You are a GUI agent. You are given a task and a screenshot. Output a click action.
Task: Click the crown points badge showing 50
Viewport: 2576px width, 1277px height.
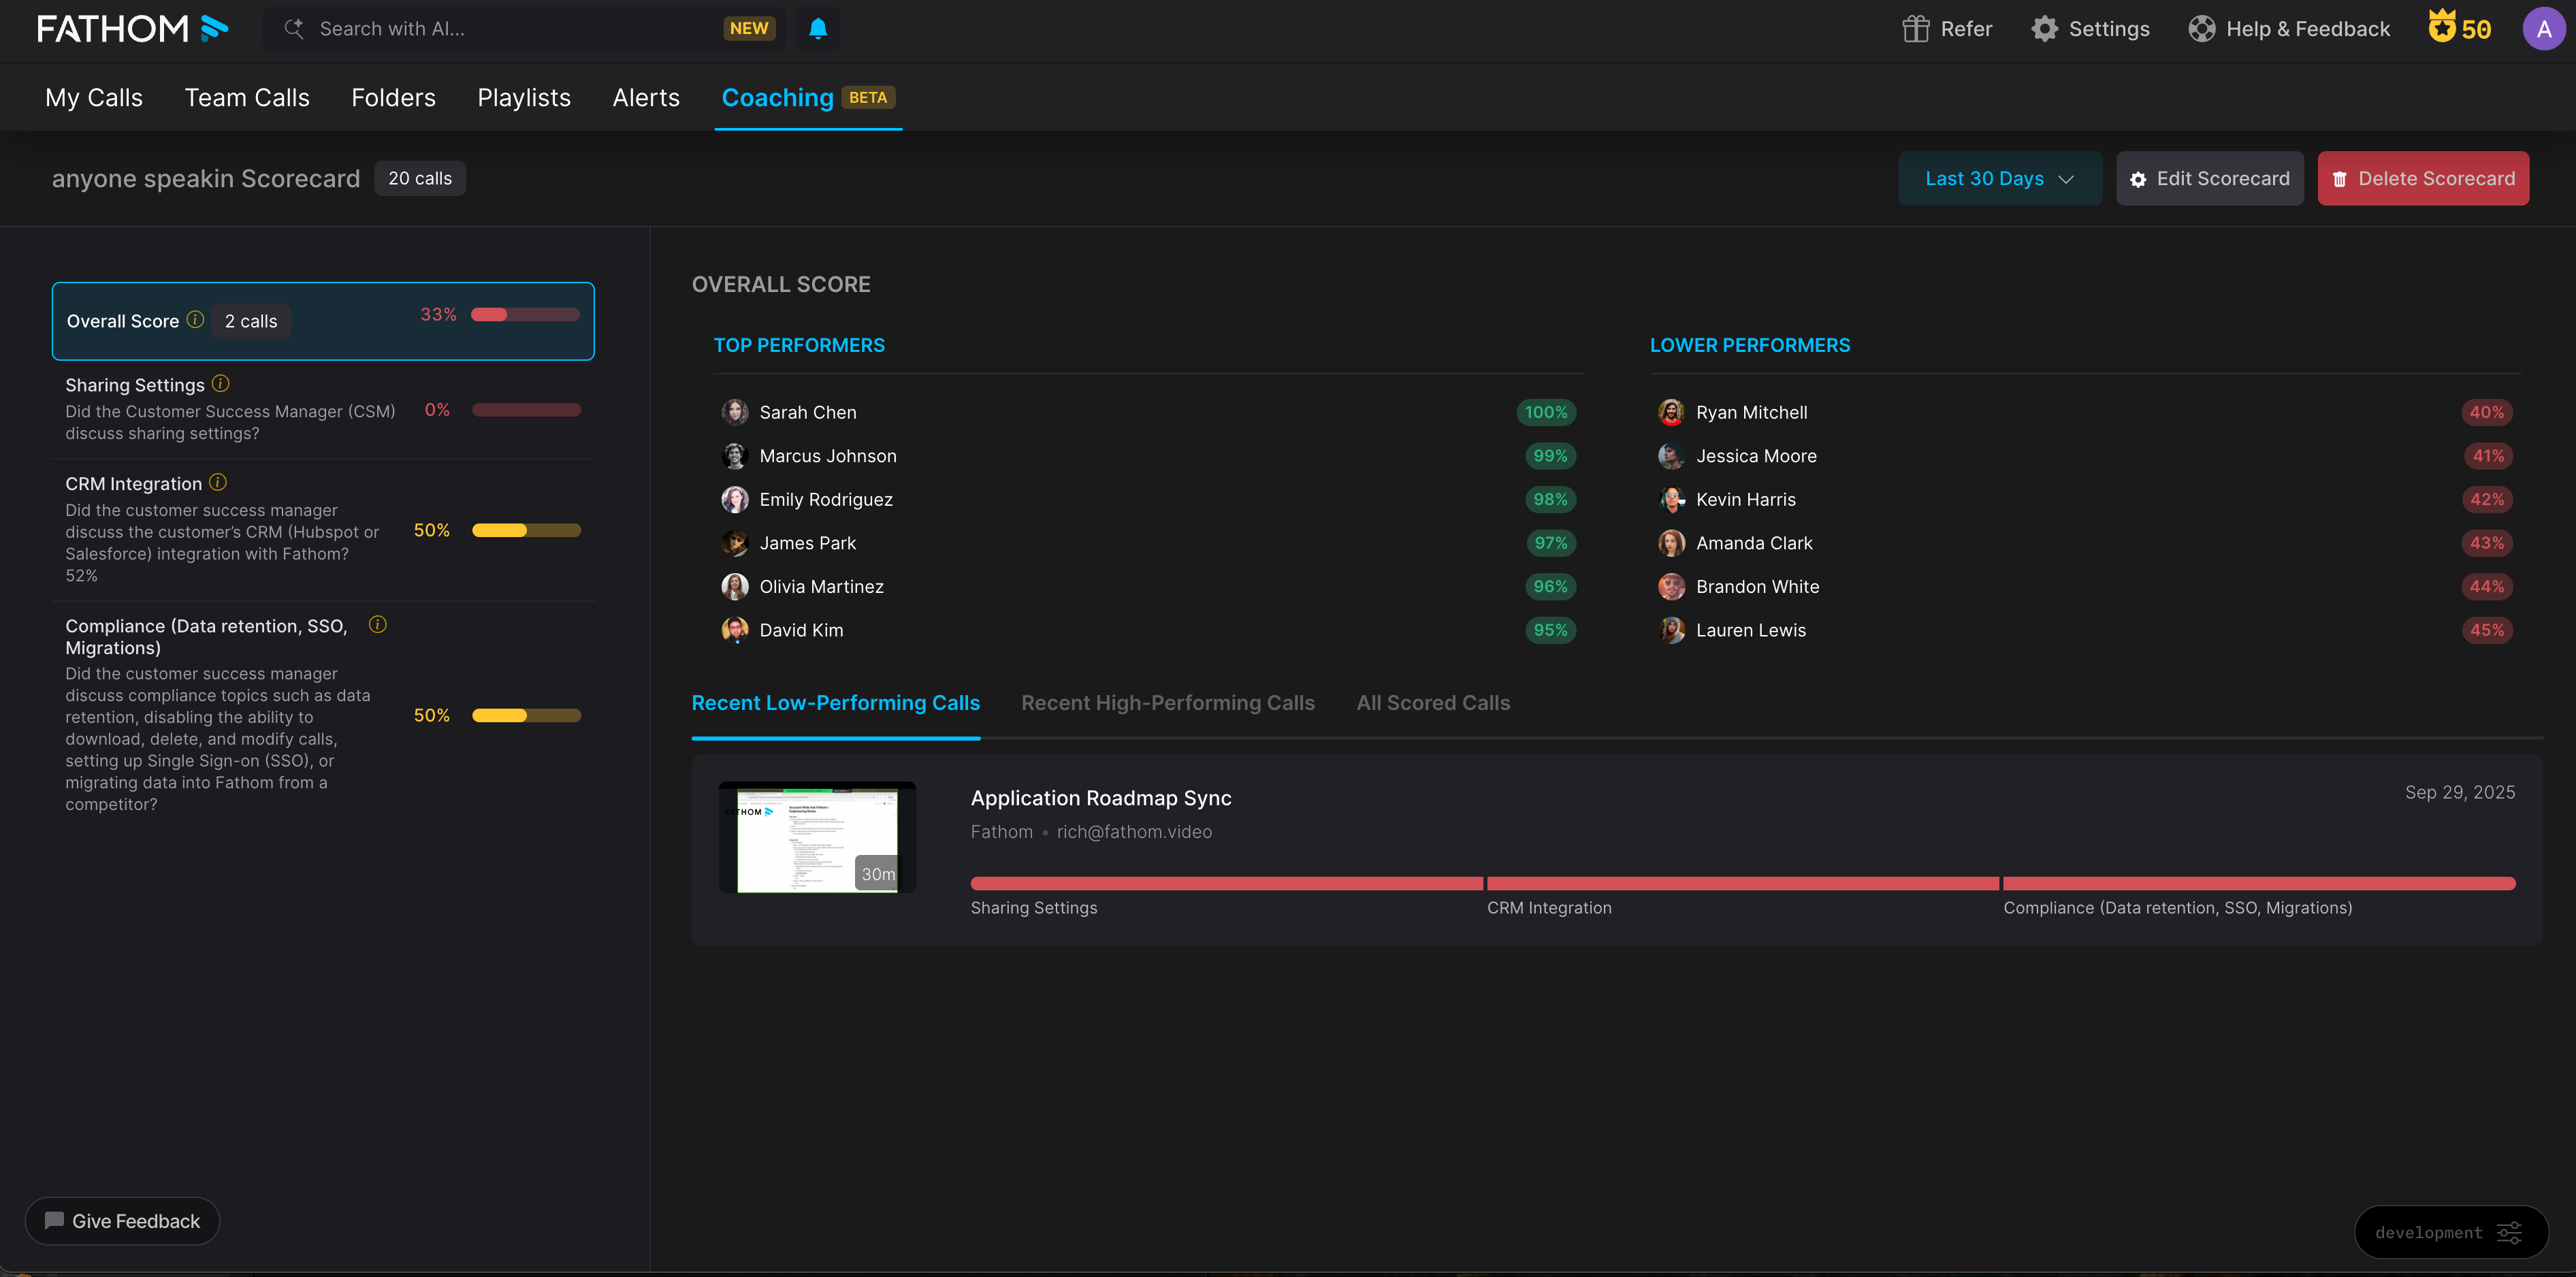point(2460,28)
